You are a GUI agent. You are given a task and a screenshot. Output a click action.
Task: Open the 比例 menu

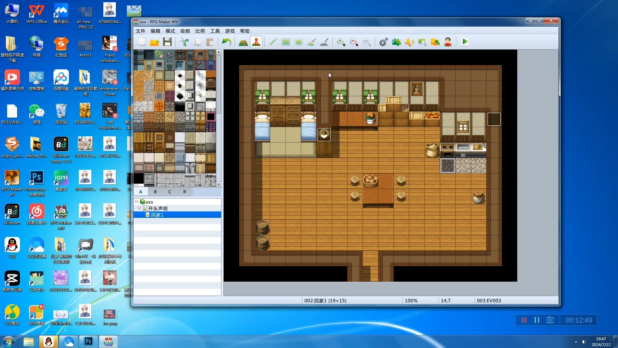tap(200, 31)
